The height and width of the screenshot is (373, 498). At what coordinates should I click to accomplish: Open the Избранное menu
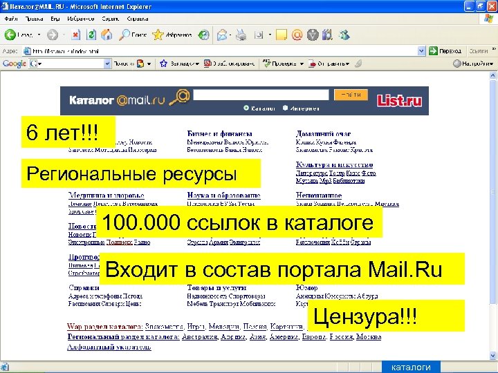click(x=81, y=19)
